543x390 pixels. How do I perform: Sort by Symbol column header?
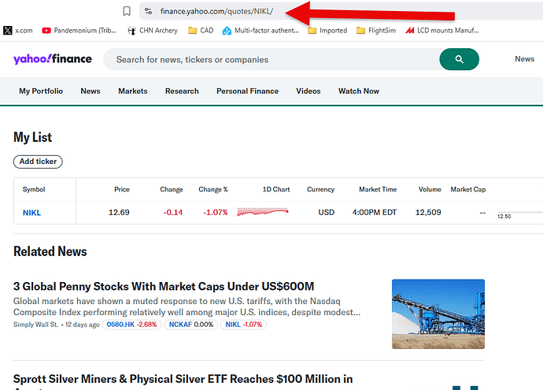tap(34, 189)
